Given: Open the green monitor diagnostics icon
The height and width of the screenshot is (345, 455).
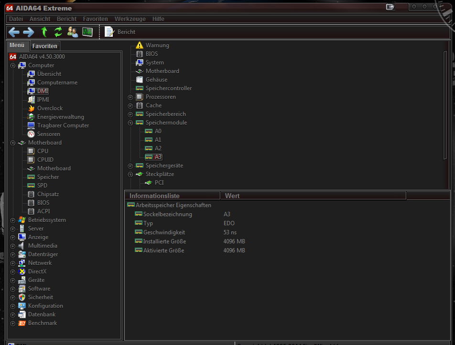Looking at the screenshot, I should point(87,32).
